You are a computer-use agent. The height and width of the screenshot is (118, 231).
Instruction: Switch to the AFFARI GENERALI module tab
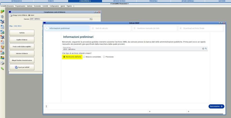coord(188,1)
